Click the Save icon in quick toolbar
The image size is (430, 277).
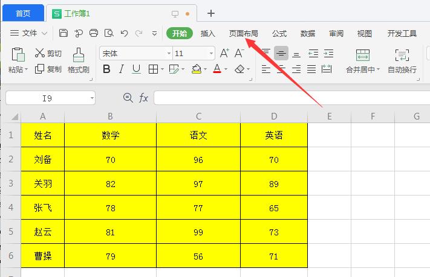point(64,33)
